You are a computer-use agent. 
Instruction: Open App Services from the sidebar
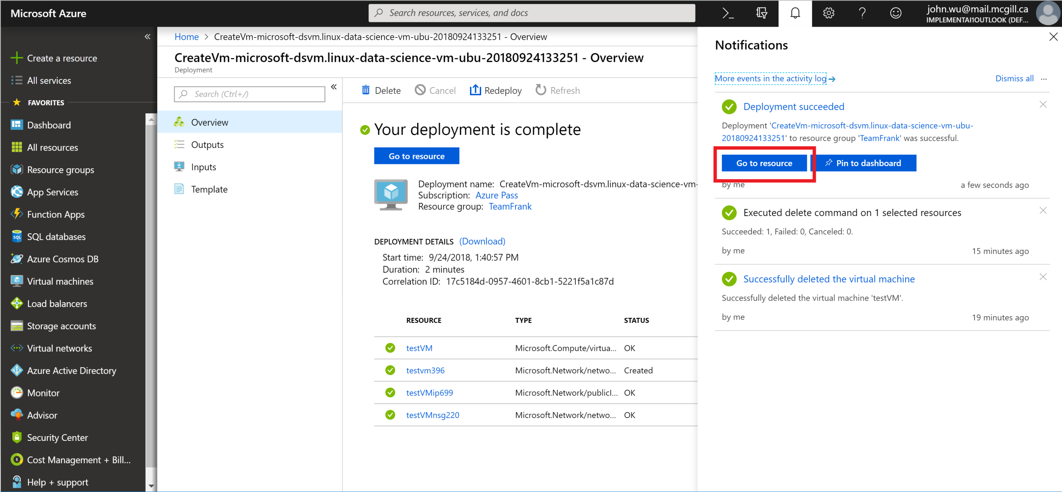(x=52, y=191)
